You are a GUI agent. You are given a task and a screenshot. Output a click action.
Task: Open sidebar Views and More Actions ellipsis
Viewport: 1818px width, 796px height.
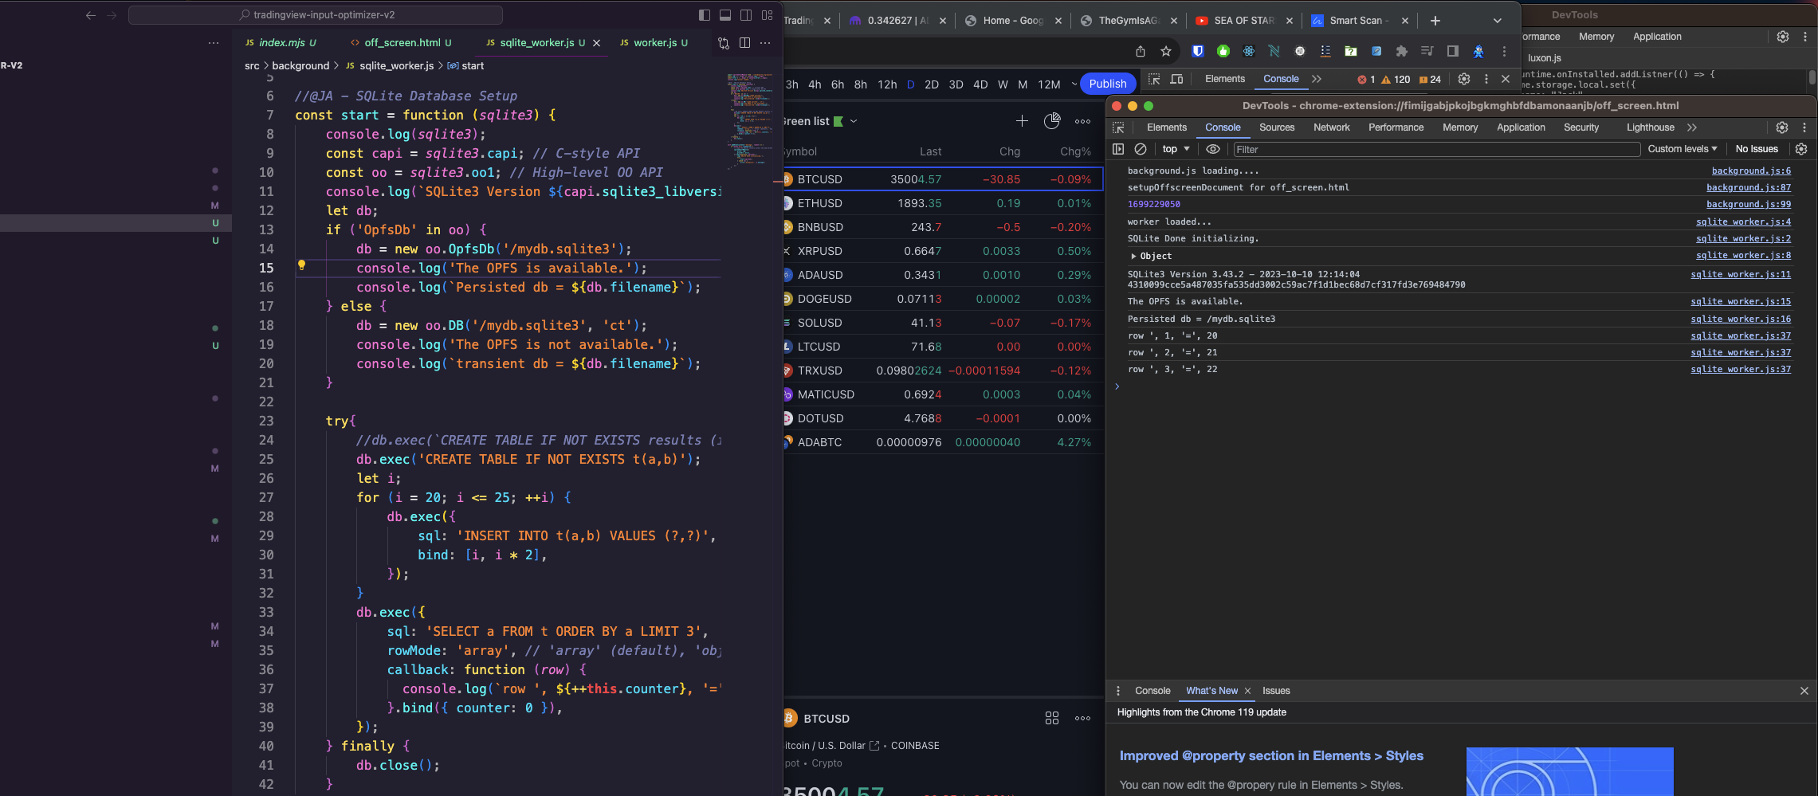click(214, 43)
